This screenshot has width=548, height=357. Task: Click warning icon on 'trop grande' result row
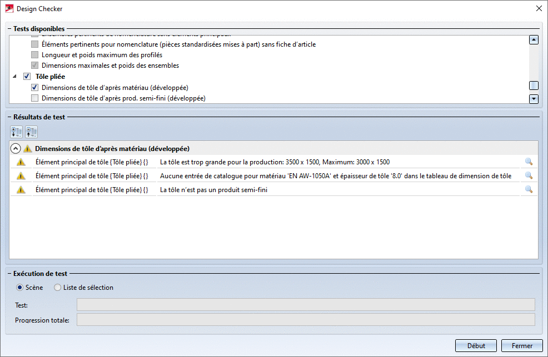pos(21,162)
